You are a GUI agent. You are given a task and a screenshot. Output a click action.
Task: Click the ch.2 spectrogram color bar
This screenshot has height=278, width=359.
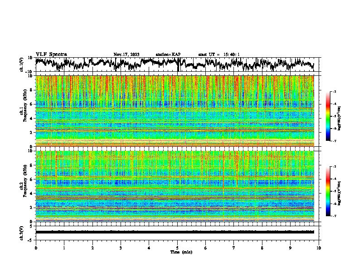tap(328, 191)
